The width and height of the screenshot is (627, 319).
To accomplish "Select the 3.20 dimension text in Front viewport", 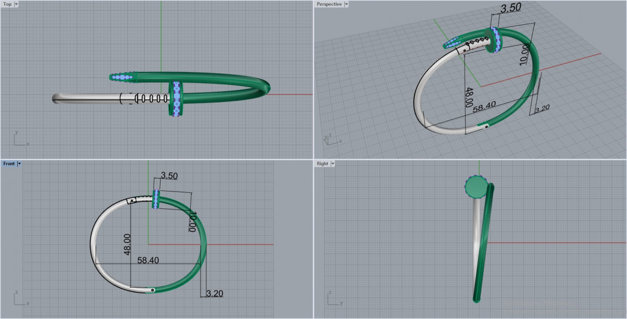I will (214, 293).
